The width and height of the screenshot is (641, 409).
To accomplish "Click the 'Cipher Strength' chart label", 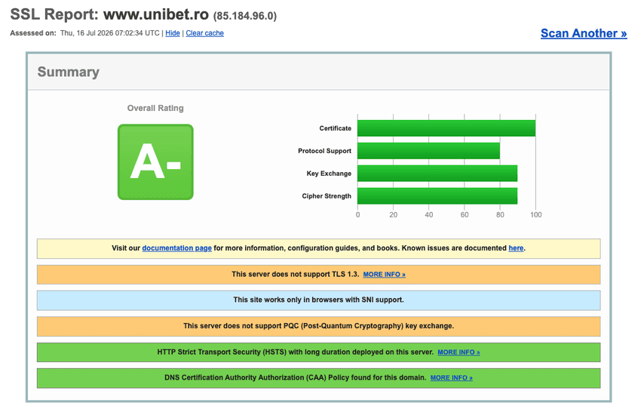I will (x=327, y=196).
